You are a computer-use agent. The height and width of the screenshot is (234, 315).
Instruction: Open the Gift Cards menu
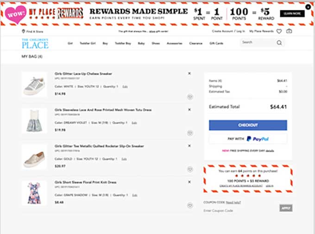(216, 43)
